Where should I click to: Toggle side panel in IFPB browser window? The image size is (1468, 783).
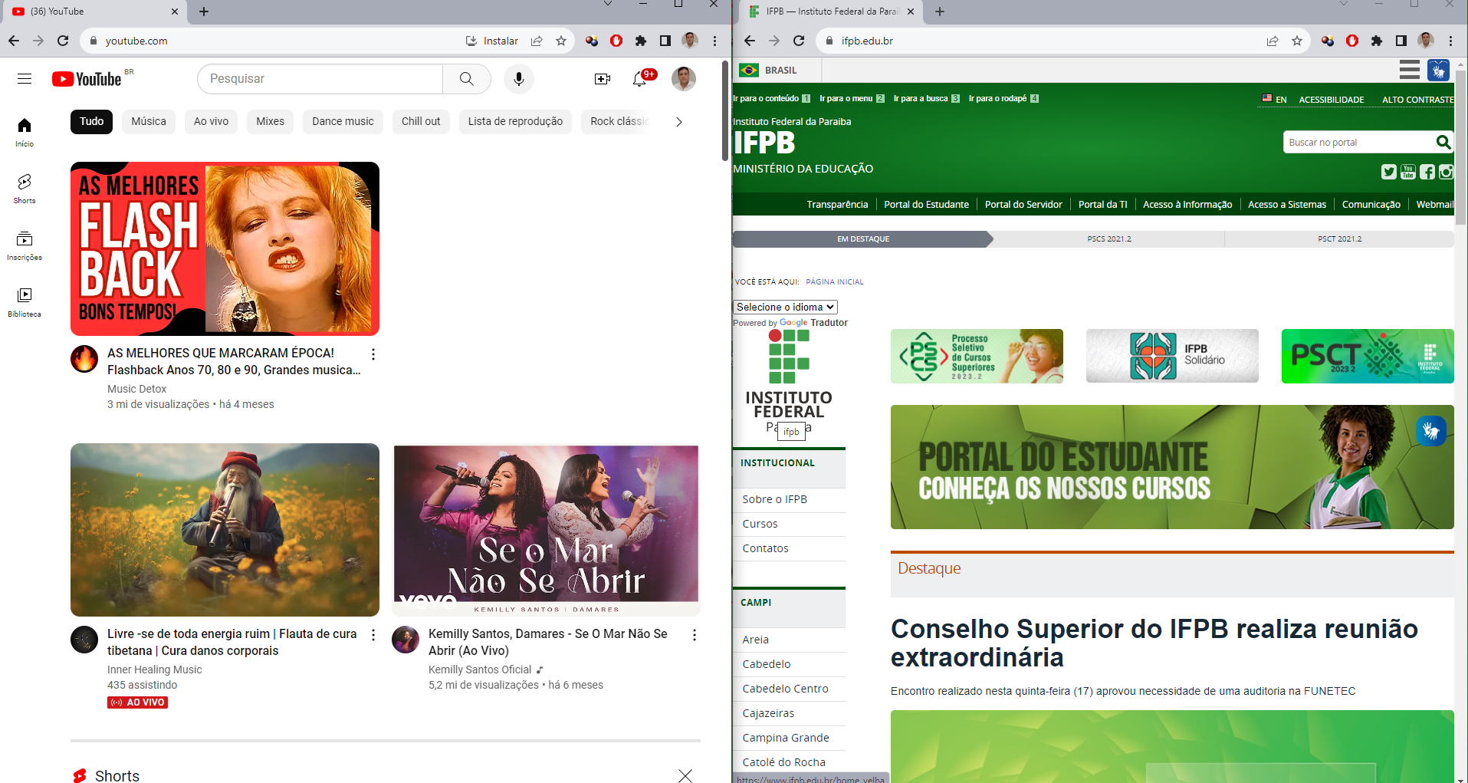(1401, 41)
